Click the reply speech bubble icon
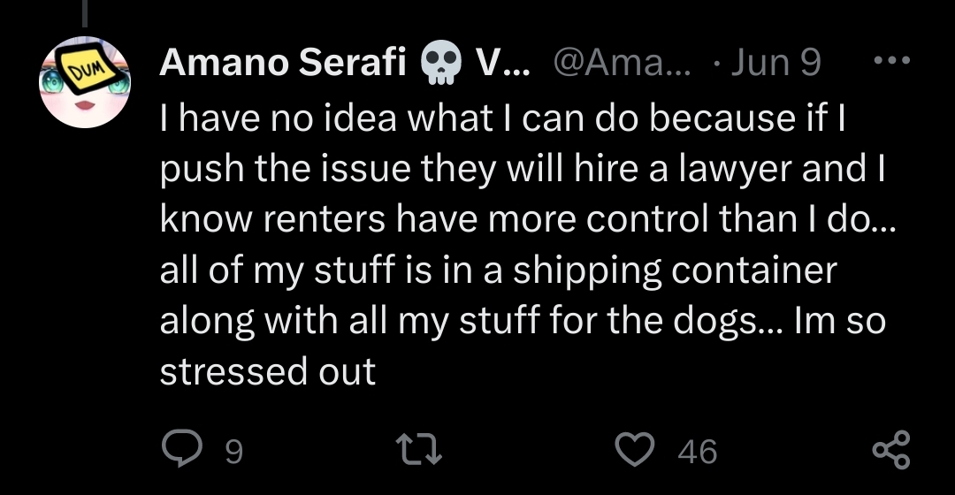Screen dimensions: 955x495 pyautogui.click(x=182, y=449)
